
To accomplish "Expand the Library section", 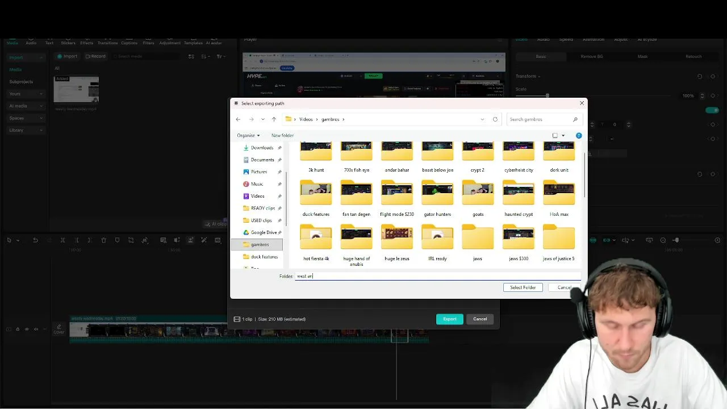I will pyautogui.click(x=26, y=130).
